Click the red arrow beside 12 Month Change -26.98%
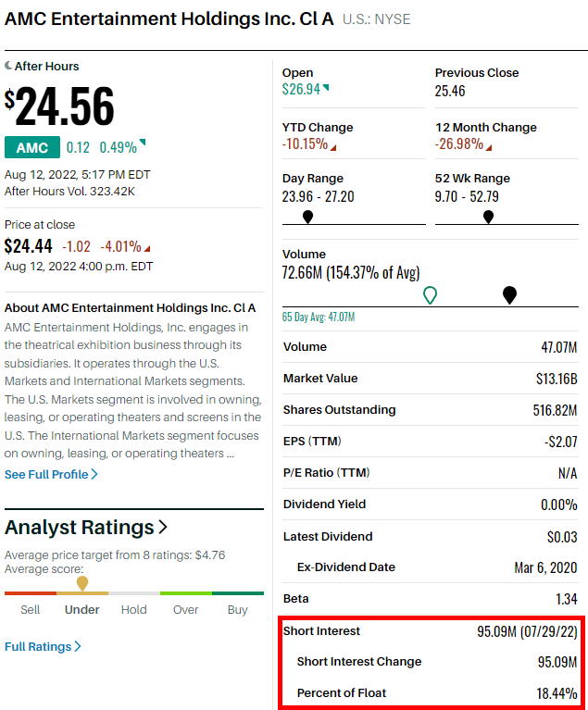 click(488, 147)
